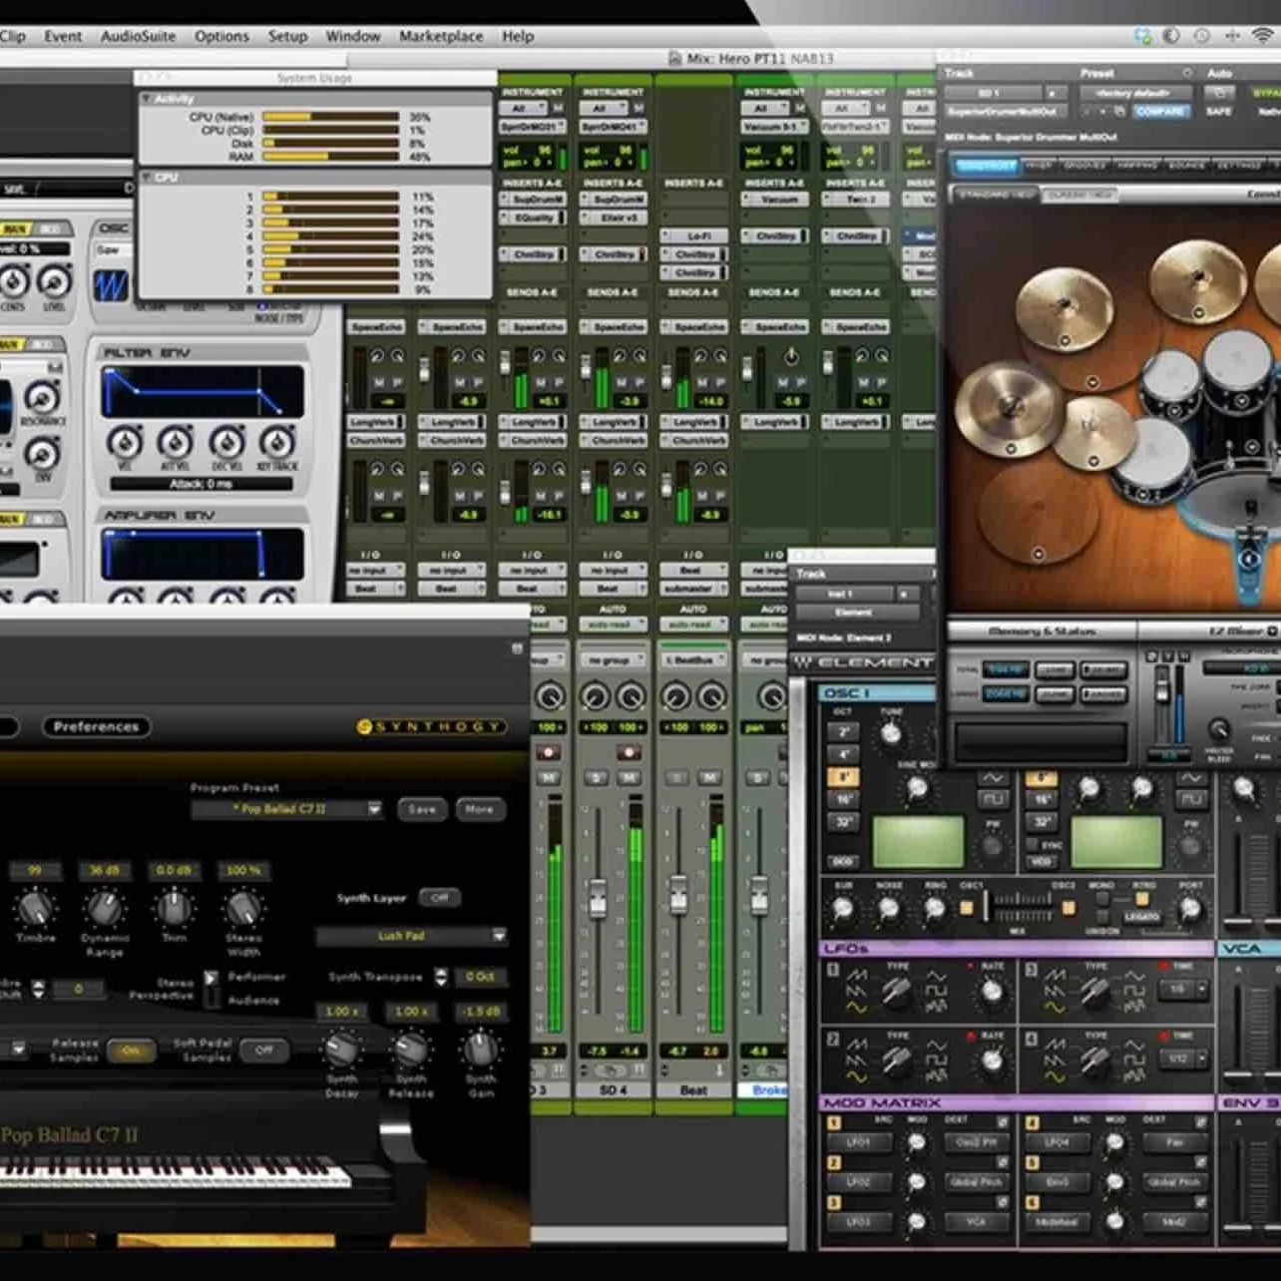Click the EZ Mixer channel fader
Image resolution: width=1281 pixels, height=1281 pixels.
pyautogui.click(x=1162, y=688)
